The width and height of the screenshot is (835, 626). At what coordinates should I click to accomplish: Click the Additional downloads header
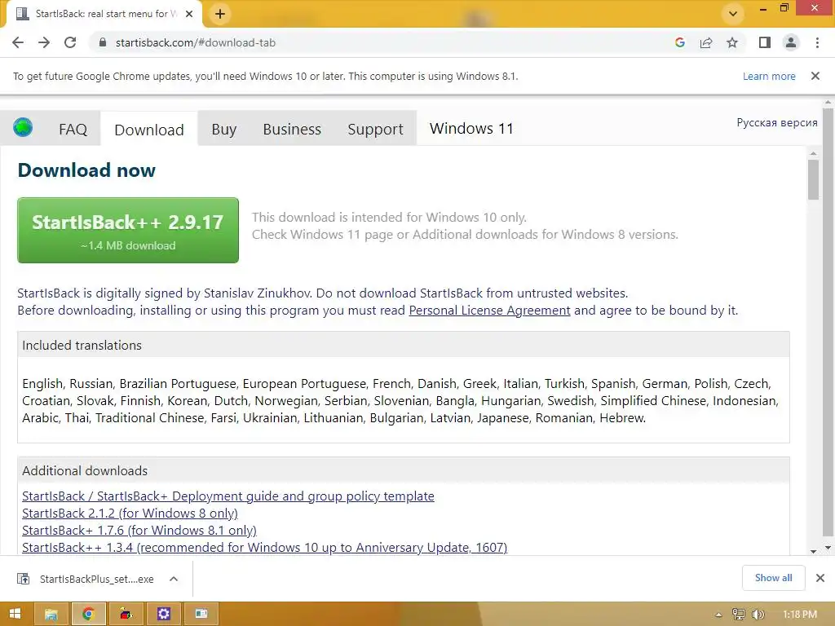click(403, 470)
